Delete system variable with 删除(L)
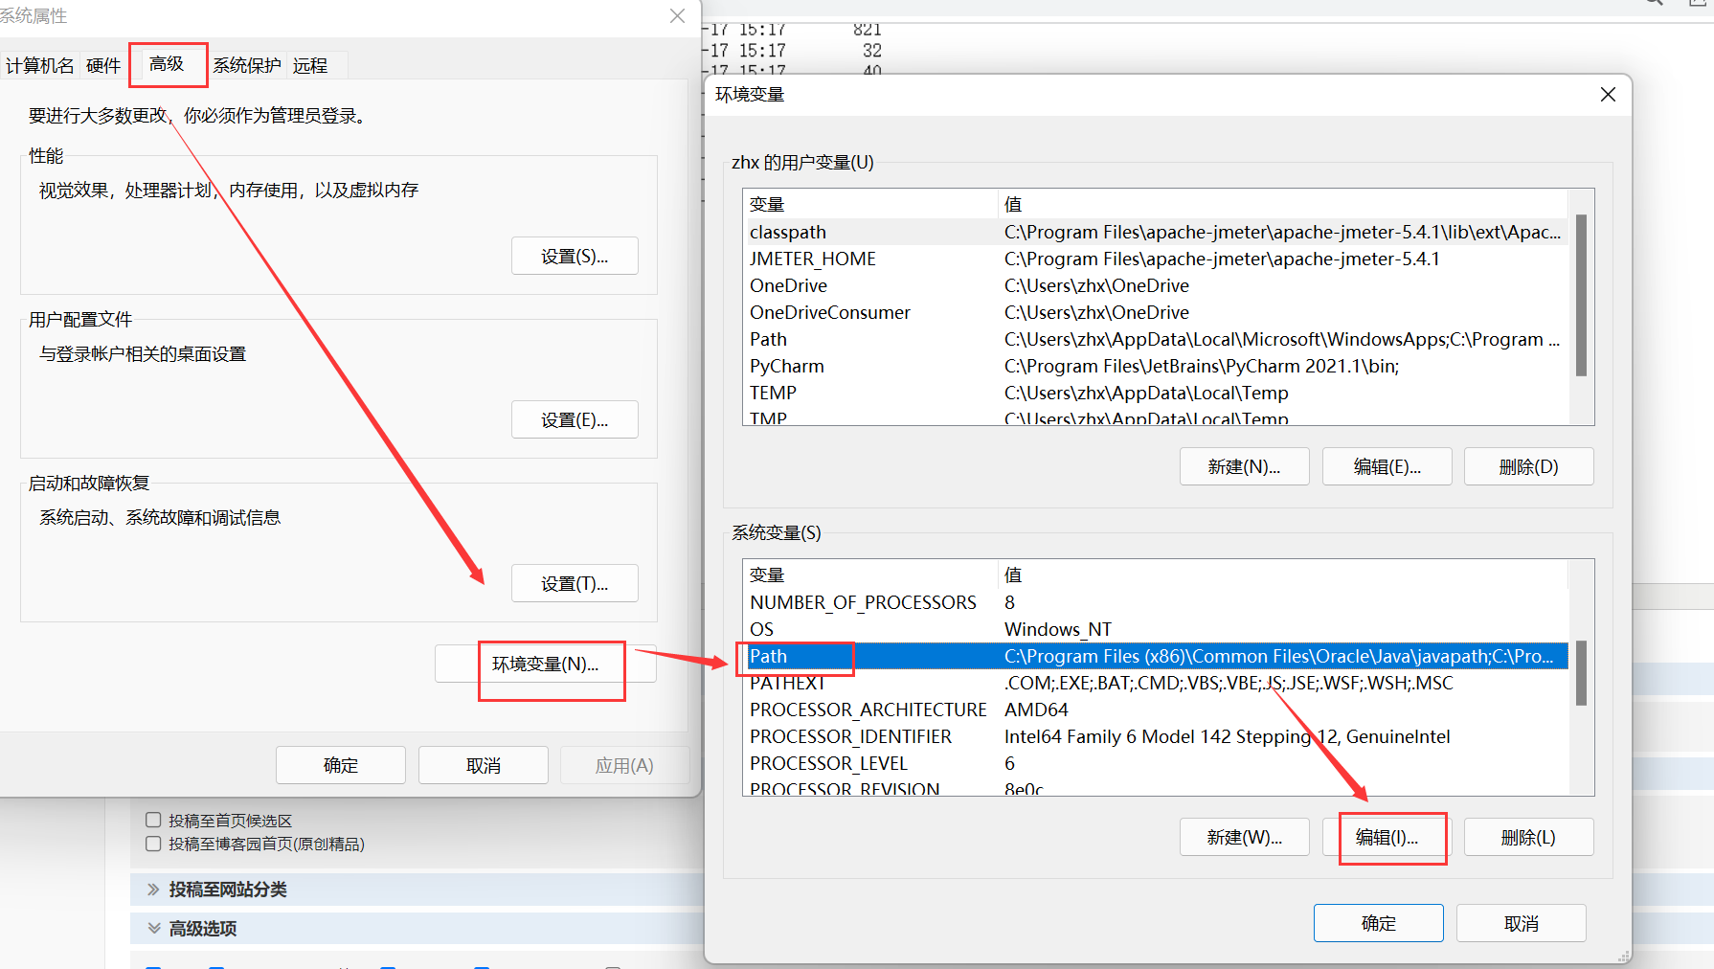 point(1529,837)
